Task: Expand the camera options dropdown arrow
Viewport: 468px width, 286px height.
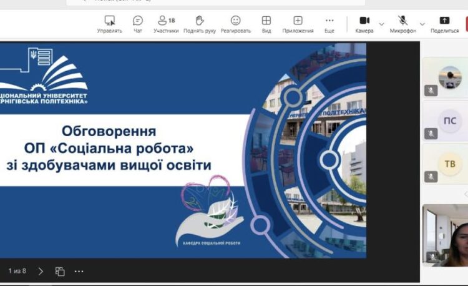Action: click(x=381, y=24)
